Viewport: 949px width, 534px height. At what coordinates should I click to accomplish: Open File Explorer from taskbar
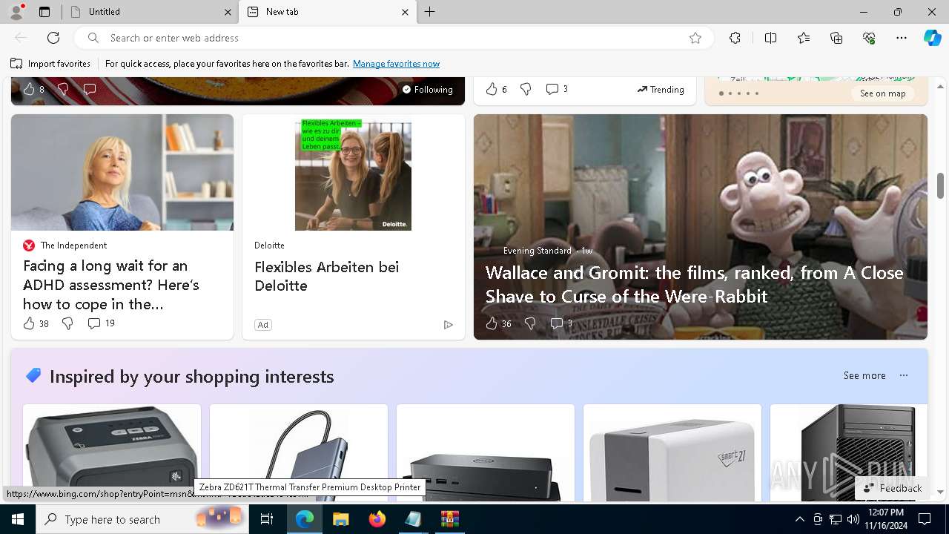340,519
